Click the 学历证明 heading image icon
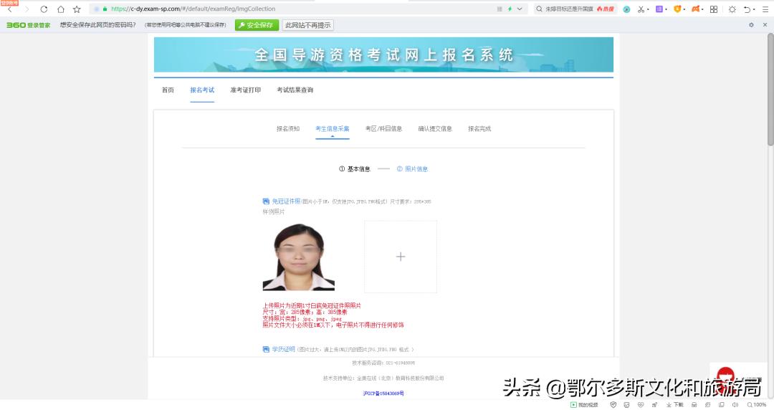The height and width of the screenshot is (410, 774). pyautogui.click(x=266, y=349)
